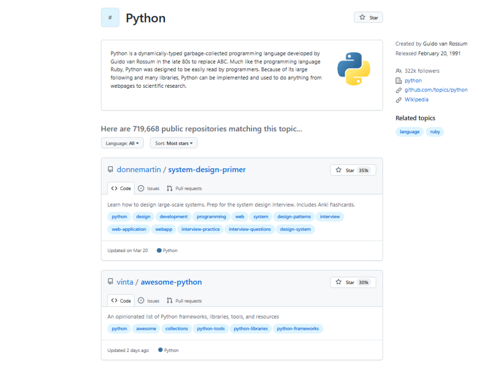Click the awesome topic tag
This screenshot has width=500, height=367.
[146, 329]
